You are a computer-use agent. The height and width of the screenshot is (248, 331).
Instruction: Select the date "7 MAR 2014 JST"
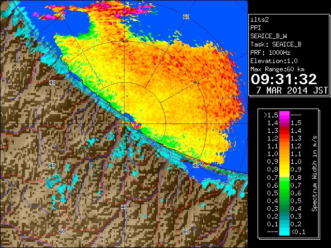click(292, 90)
